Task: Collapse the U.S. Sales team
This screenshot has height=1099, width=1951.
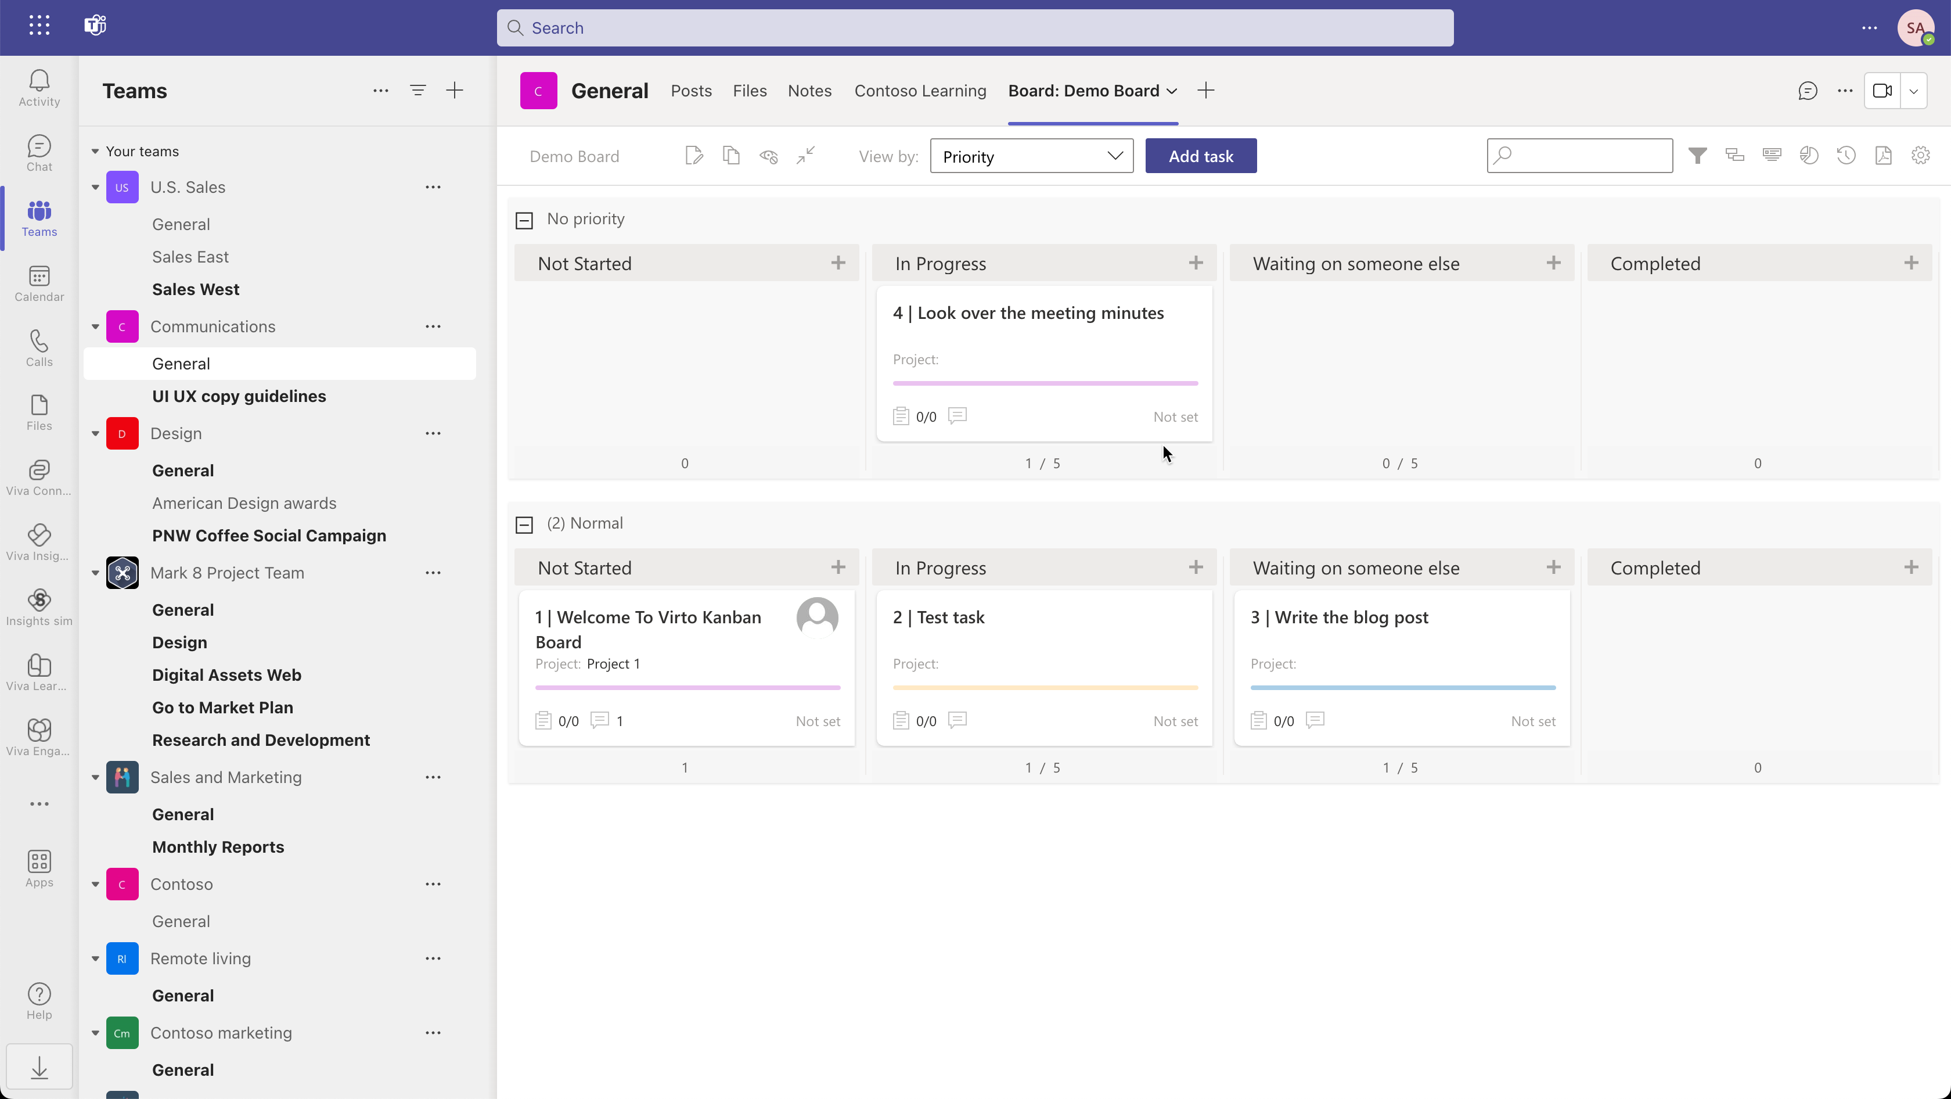Action: click(95, 187)
